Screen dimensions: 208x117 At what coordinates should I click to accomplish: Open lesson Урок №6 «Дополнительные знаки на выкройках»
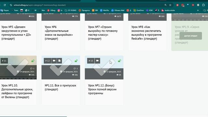(58, 33)
